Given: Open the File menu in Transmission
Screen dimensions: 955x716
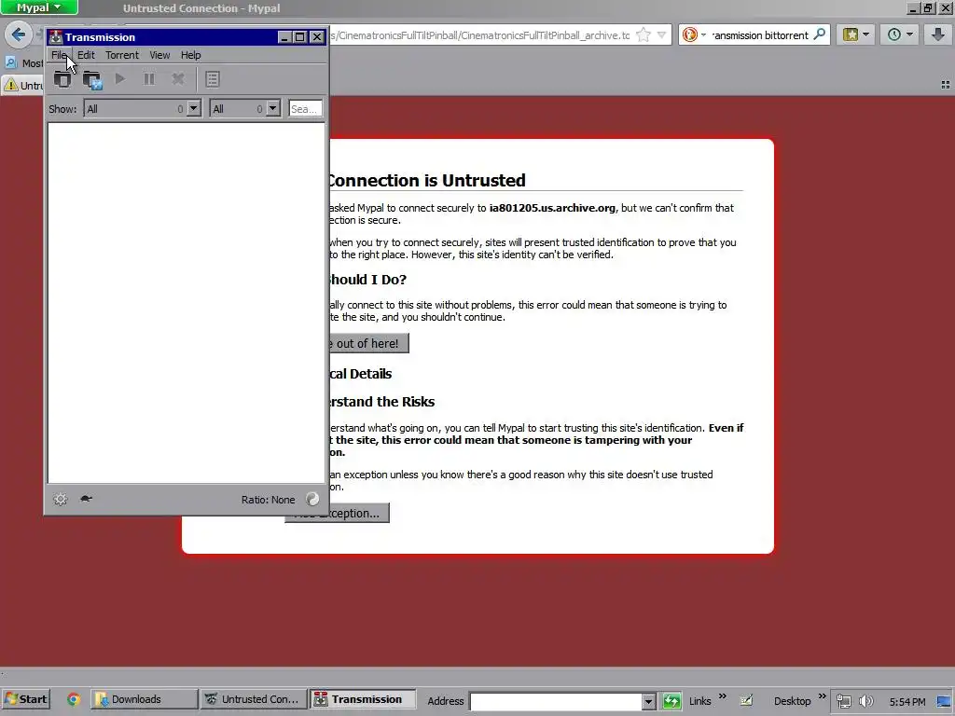Looking at the screenshot, I should coord(59,55).
